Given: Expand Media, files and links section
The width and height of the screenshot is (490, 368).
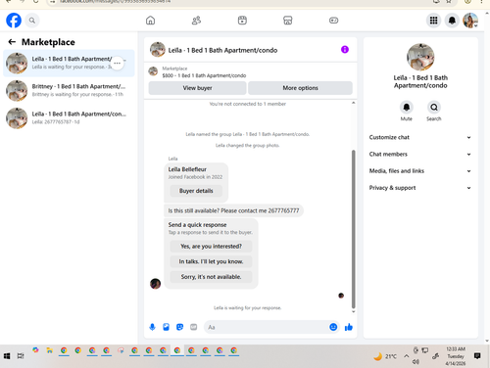Looking at the screenshot, I should 420,171.
